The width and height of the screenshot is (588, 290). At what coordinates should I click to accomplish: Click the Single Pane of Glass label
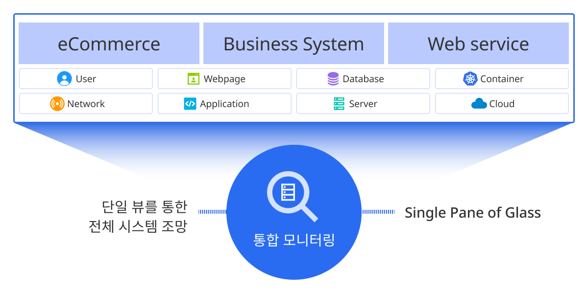[473, 212]
